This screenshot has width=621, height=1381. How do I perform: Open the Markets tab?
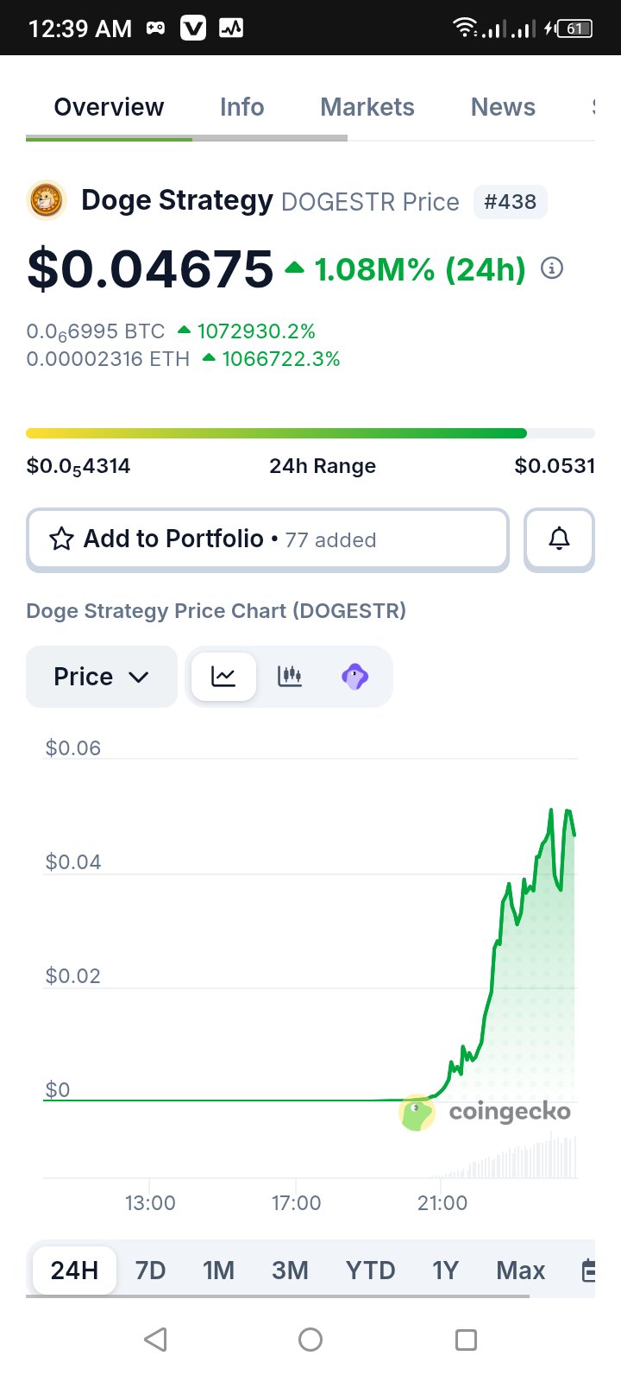pyautogui.click(x=367, y=107)
